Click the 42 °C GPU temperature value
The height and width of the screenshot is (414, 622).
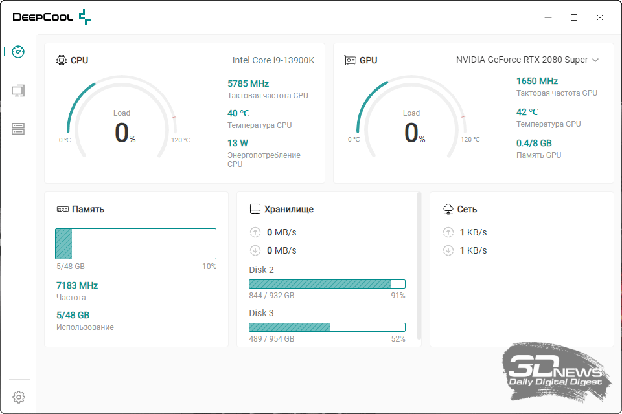(x=527, y=112)
